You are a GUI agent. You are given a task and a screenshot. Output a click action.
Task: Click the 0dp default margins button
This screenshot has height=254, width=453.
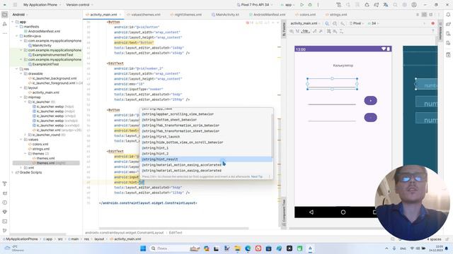pos(305,31)
